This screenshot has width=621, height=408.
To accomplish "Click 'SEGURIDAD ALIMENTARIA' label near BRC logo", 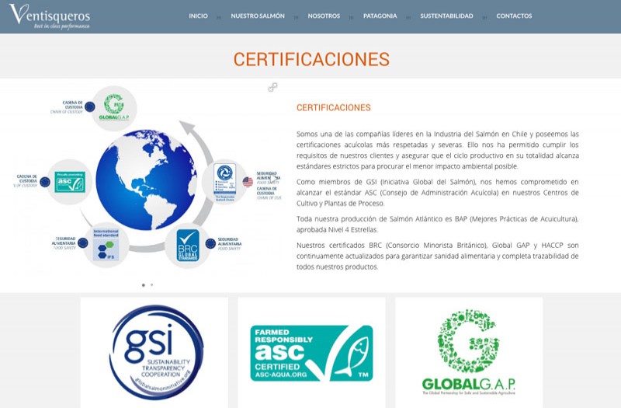I will coord(229,242).
